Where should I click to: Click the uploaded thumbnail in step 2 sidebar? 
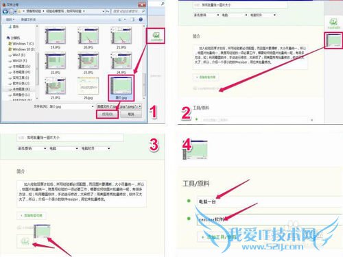click(333, 40)
